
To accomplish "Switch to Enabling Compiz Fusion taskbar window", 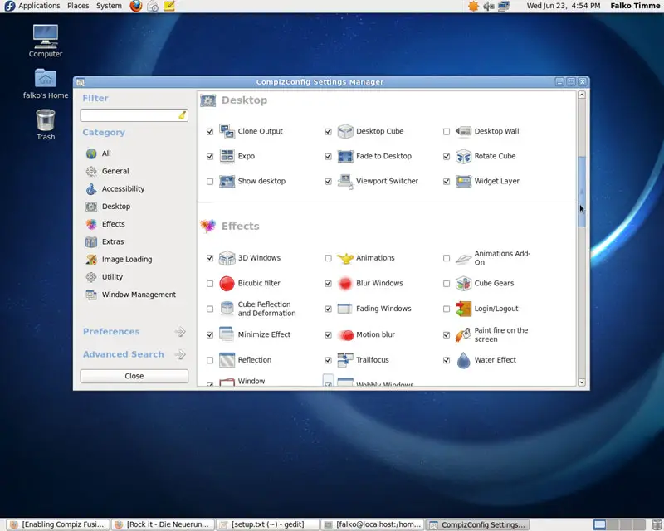I will pyautogui.click(x=57, y=524).
